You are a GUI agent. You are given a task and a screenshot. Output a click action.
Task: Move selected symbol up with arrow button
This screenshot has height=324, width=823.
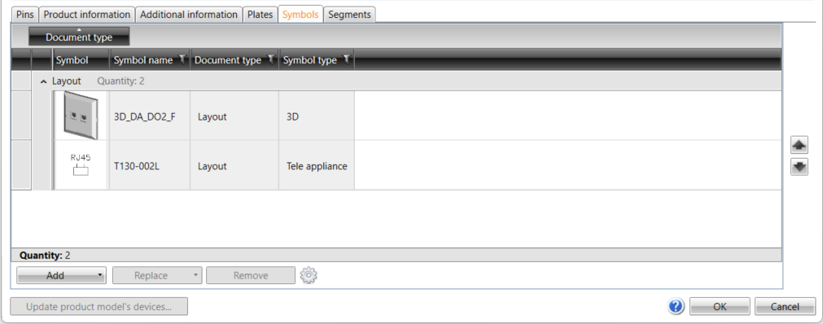coord(799,146)
